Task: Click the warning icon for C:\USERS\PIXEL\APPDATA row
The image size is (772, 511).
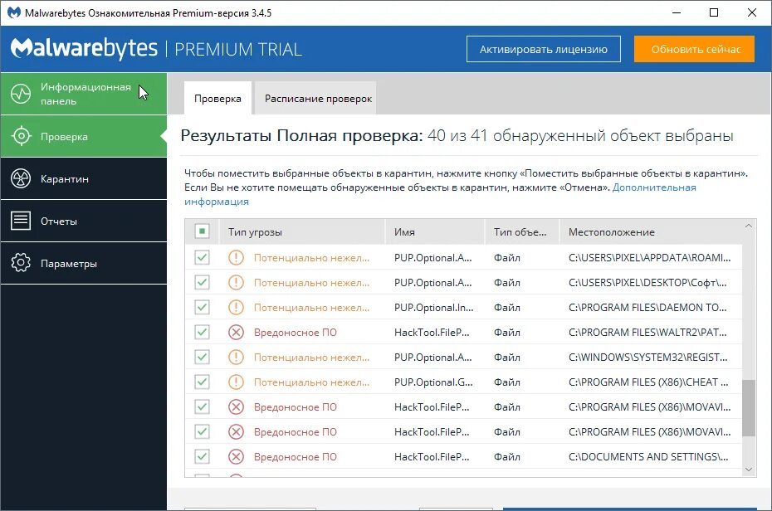Action: [237, 257]
